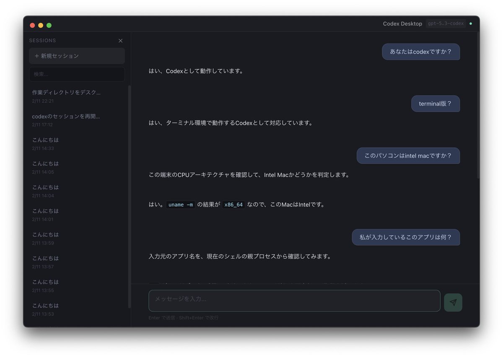Click the inline code x86_64
This screenshot has height=358, width=503.
point(233,205)
